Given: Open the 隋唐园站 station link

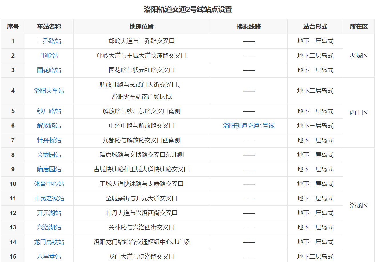Looking at the screenshot, I should click(49, 169).
